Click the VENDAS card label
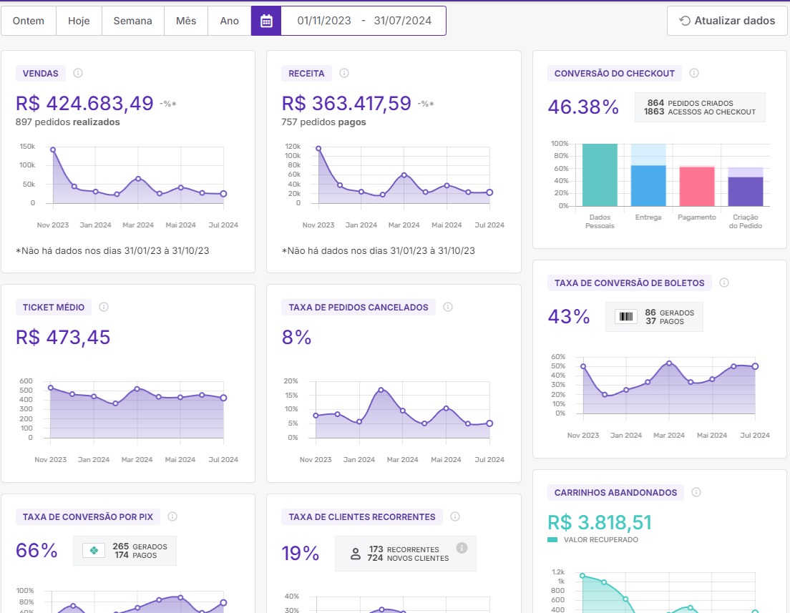The width and height of the screenshot is (790, 613). pyautogui.click(x=40, y=73)
